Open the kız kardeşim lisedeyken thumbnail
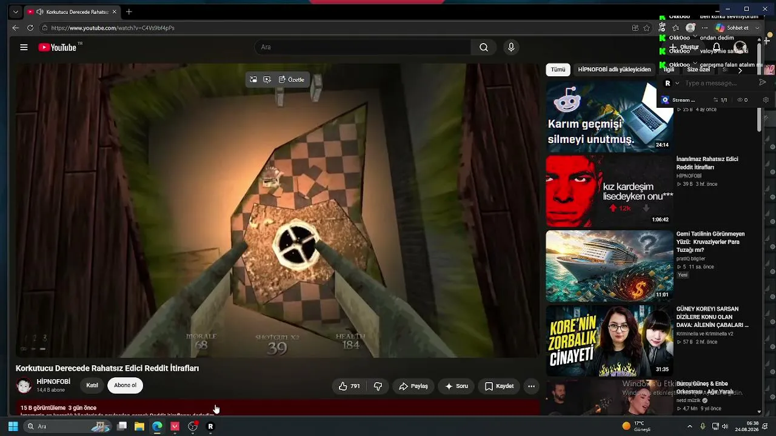Image resolution: width=776 pixels, height=436 pixels. click(609, 191)
